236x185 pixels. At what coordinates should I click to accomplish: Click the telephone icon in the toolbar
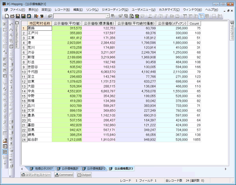click(x=137, y=16)
